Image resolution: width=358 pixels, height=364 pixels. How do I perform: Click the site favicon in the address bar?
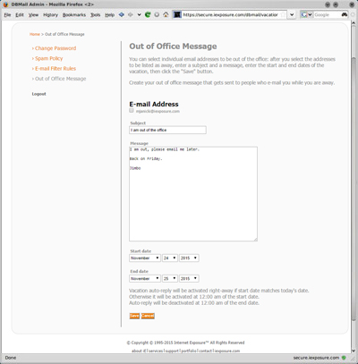[x=177, y=14]
